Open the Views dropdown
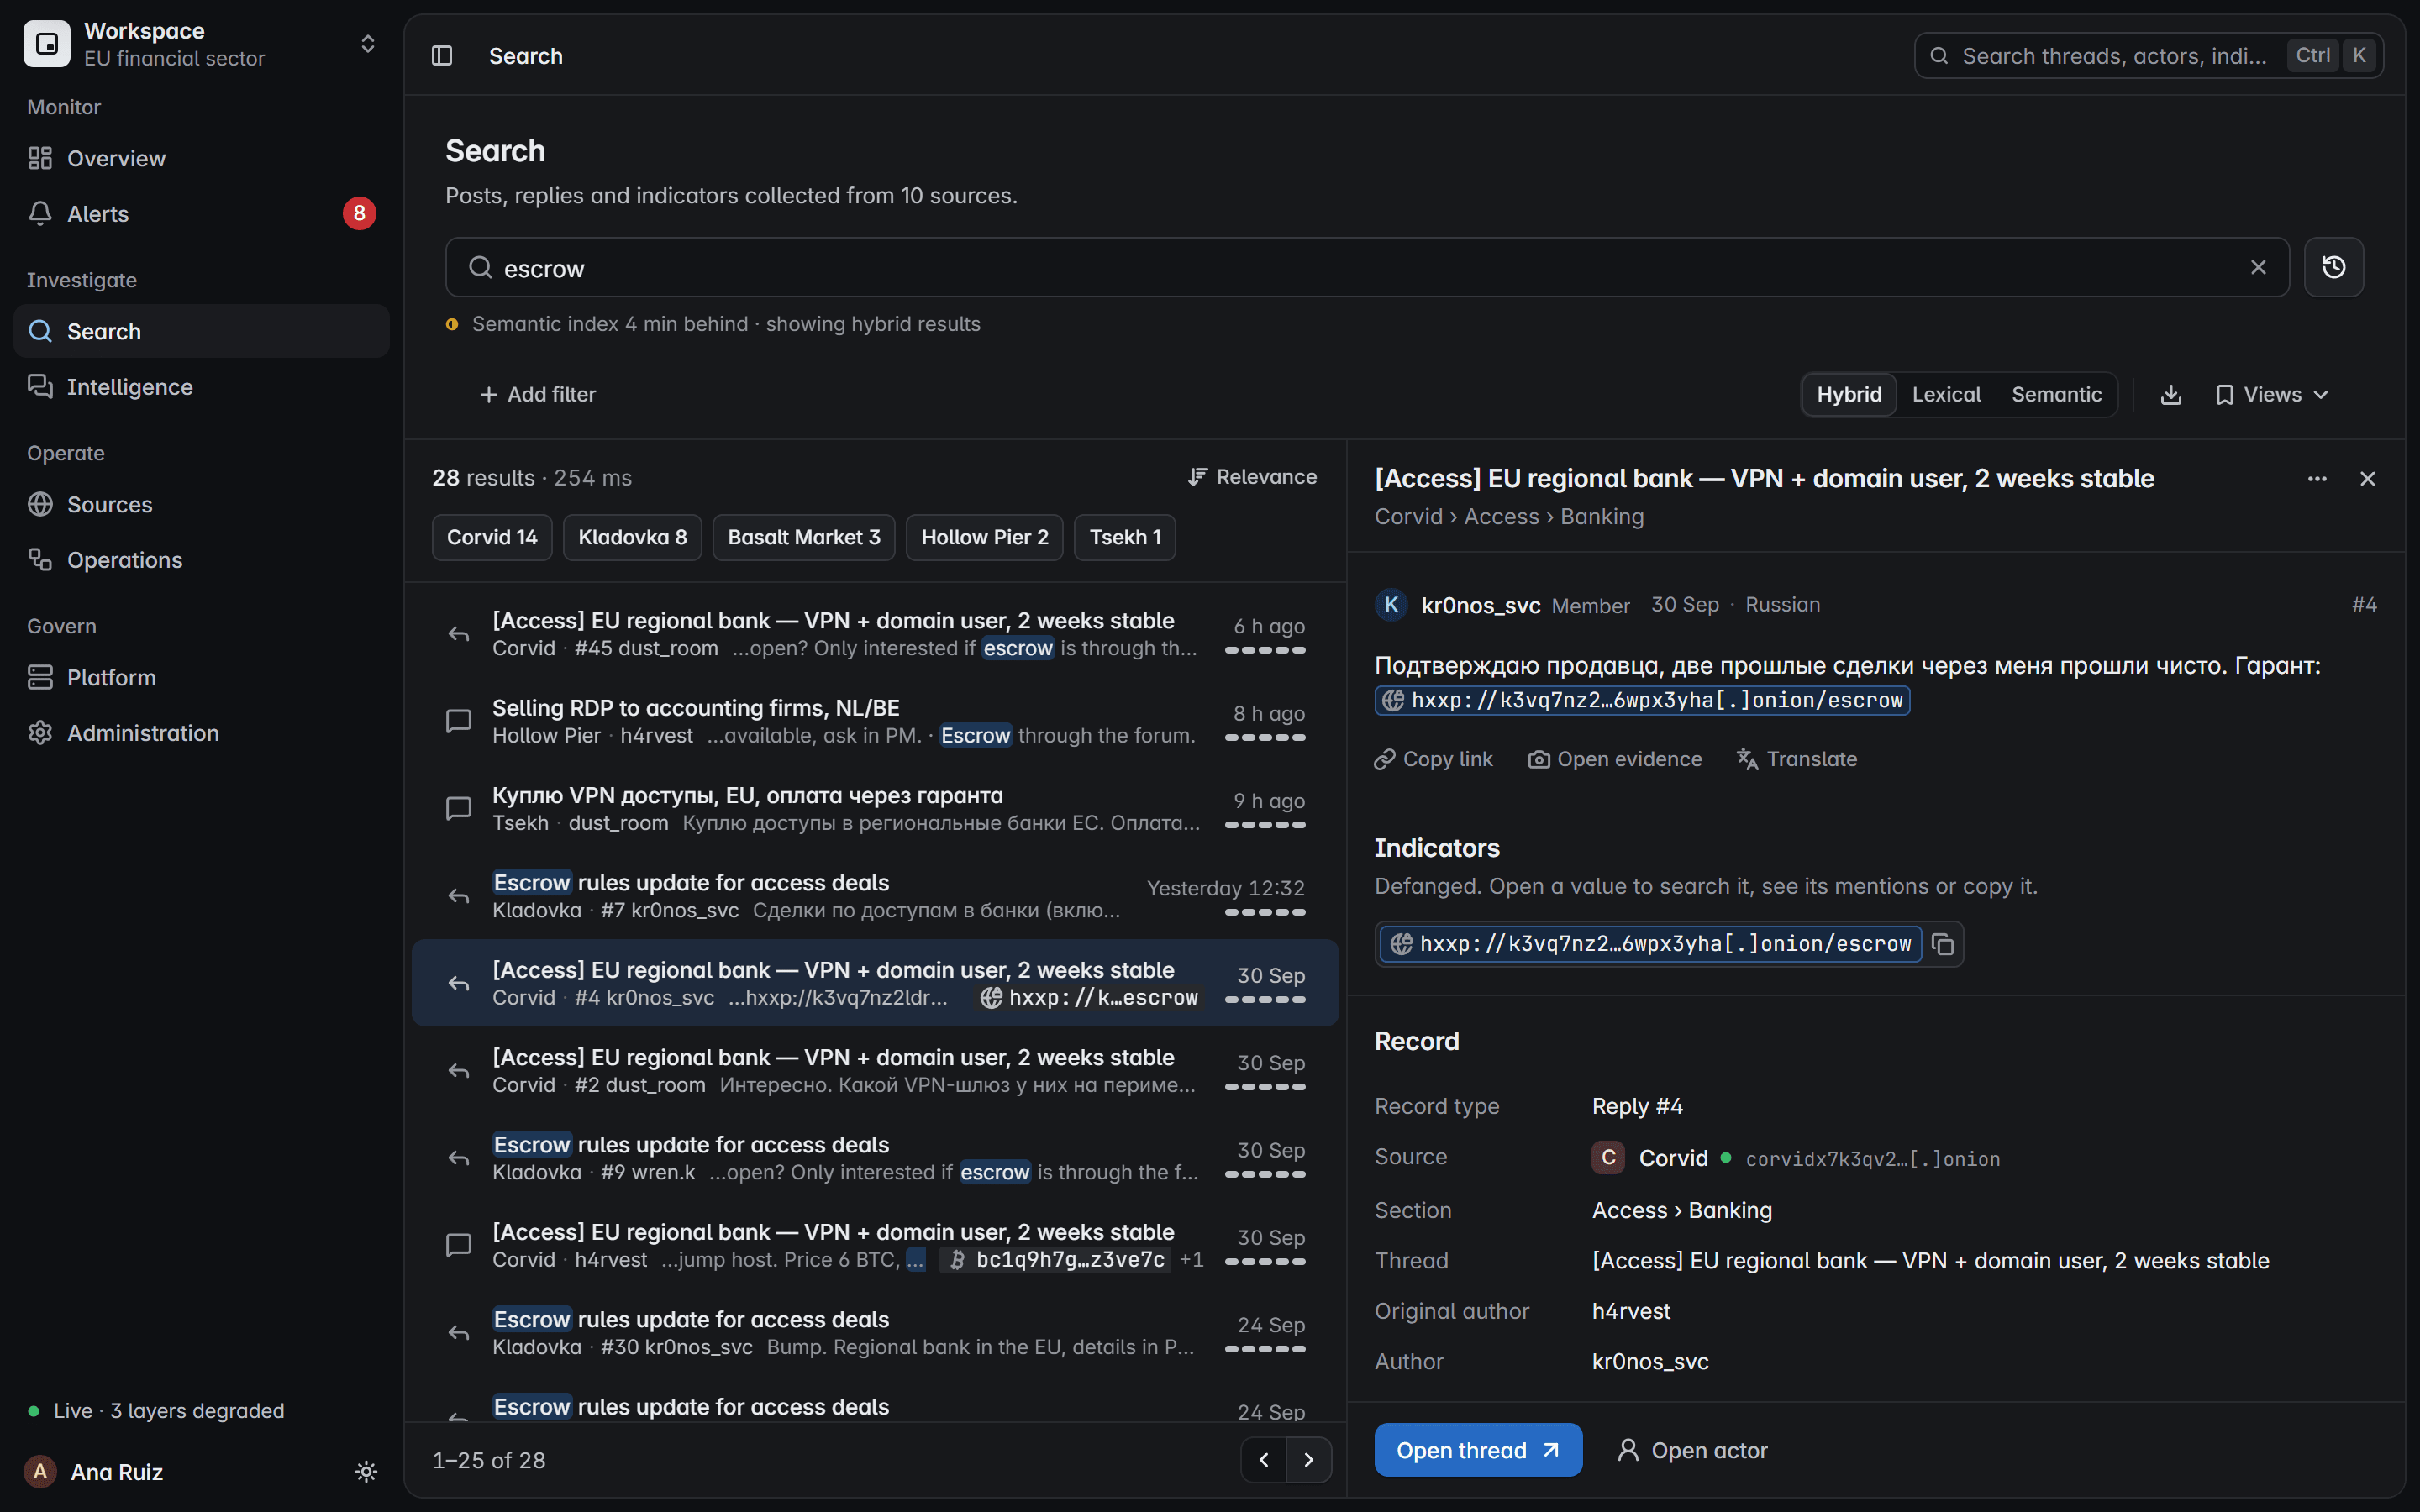This screenshot has height=1512, width=2420. click(x=2272, y=395)
